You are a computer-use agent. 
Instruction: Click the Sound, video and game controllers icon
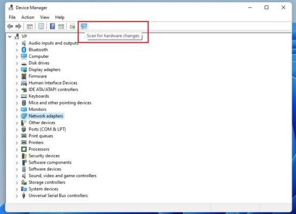coord(24,175)
